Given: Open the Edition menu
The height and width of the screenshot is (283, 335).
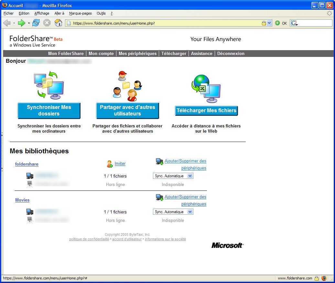Looking at the screenshot, I should 24,13.
